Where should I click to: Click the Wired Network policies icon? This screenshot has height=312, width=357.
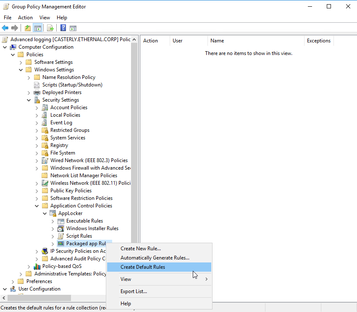[x=45, y=160]
